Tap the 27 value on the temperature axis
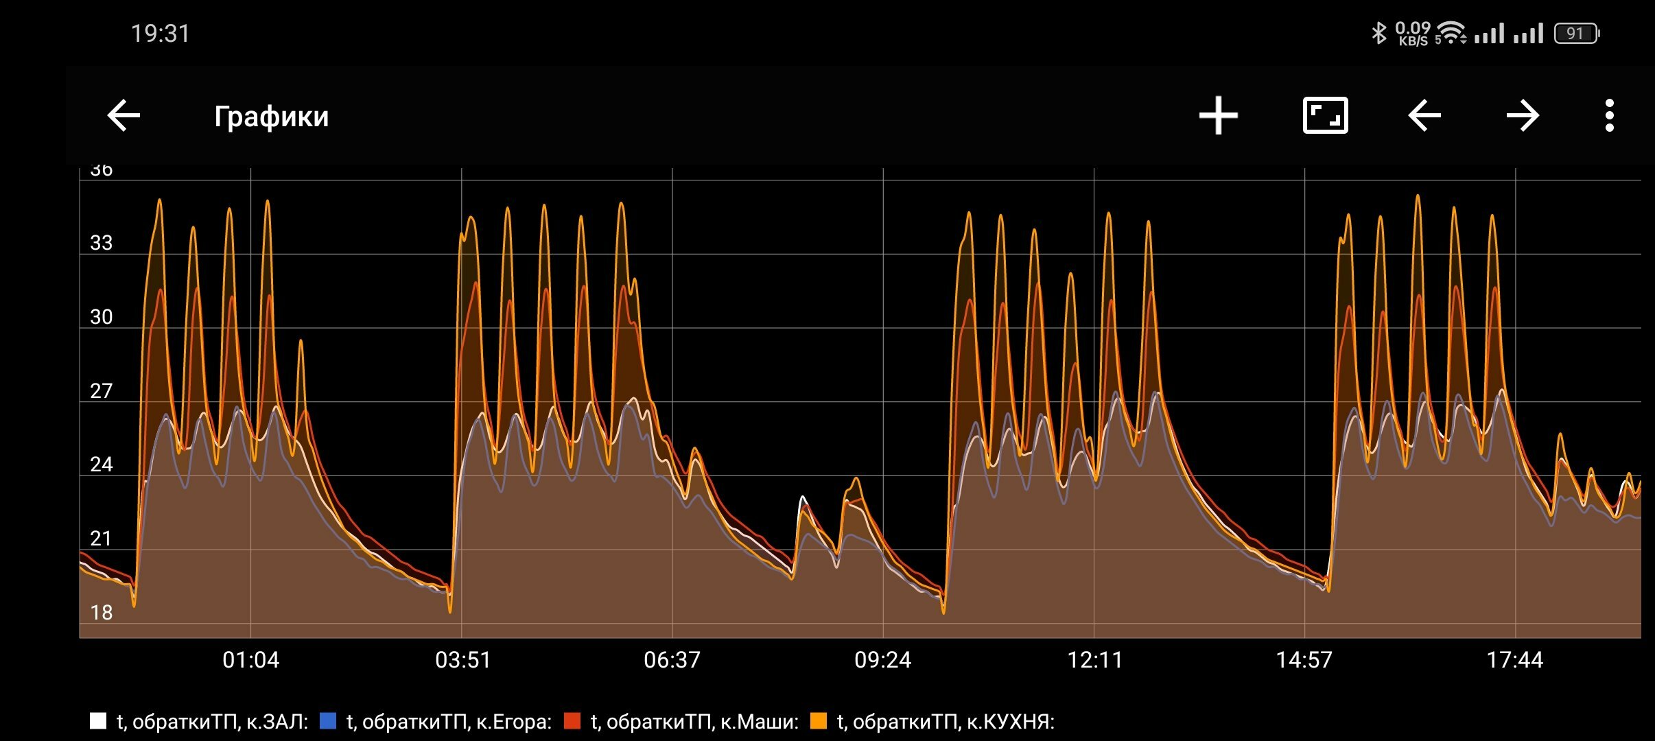The height and width of the screenshot is (741, 1655). (x=102, y=391)
